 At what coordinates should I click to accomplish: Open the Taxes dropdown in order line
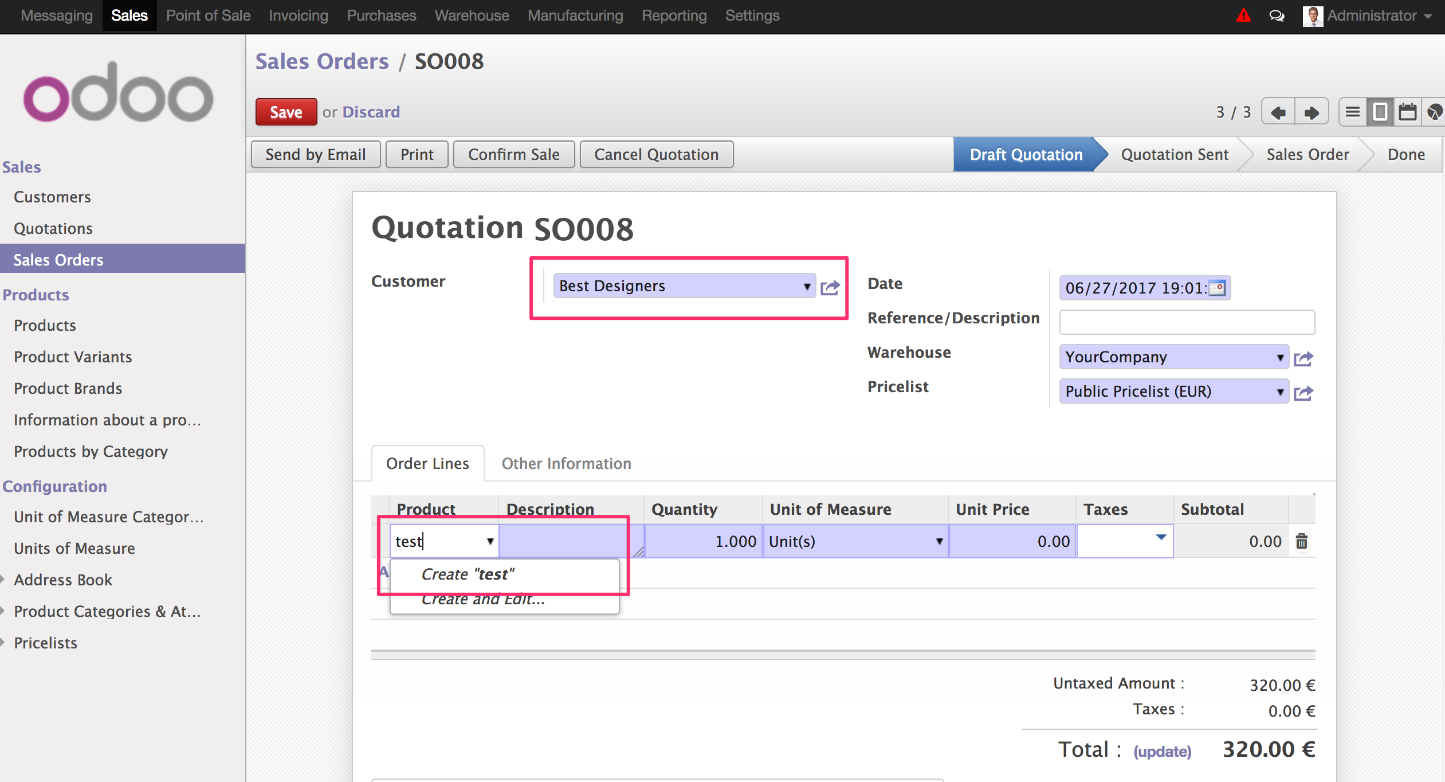(1161, 538)
